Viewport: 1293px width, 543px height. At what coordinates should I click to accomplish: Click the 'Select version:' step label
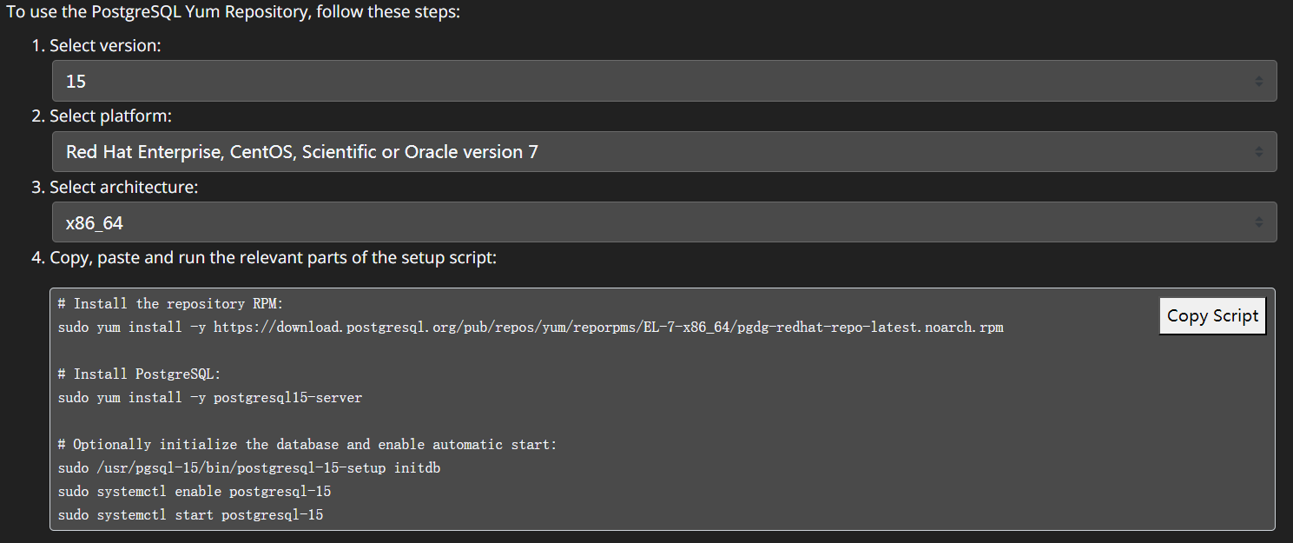pyautogui.click(x=105, y=46)
